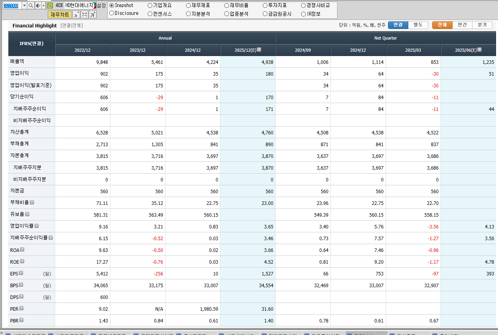This screenshot has width=498, height=335.
Task: Select the 기업개요 radio option
Action: coord(150,5)
